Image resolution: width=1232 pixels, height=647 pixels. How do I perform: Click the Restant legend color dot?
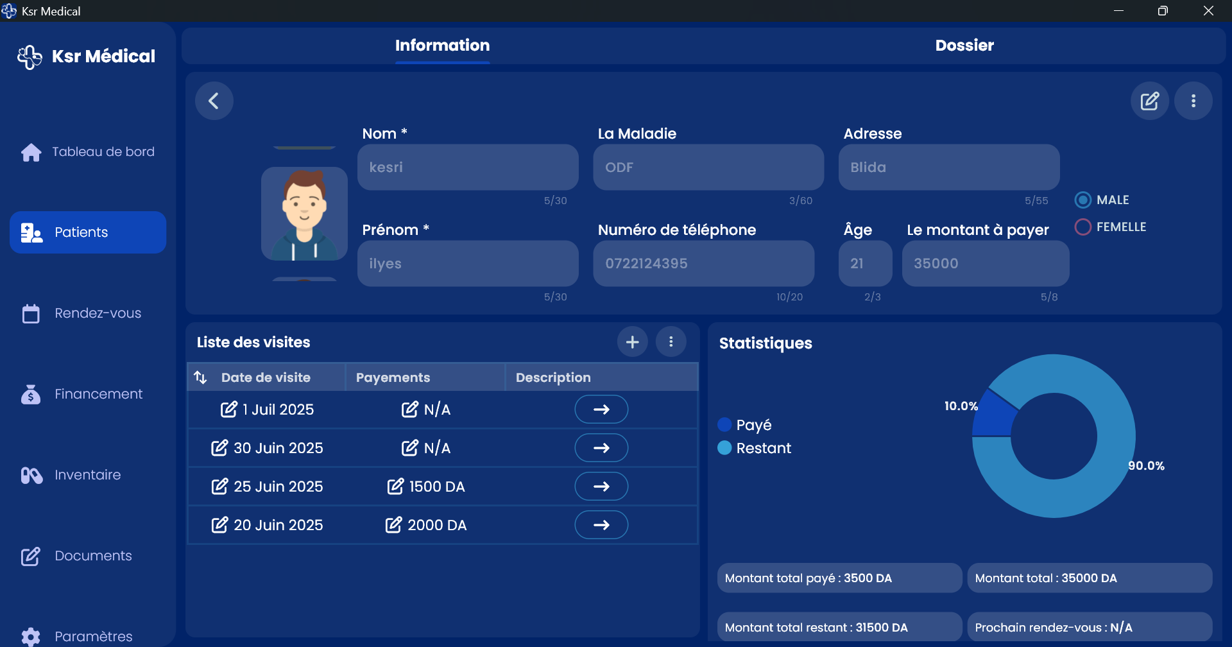[x=724, y=448]
